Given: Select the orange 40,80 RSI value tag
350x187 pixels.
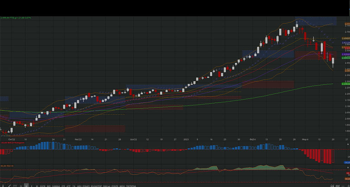Looking at the screenshot, I should pyautogui.click(x=347, y=179).
